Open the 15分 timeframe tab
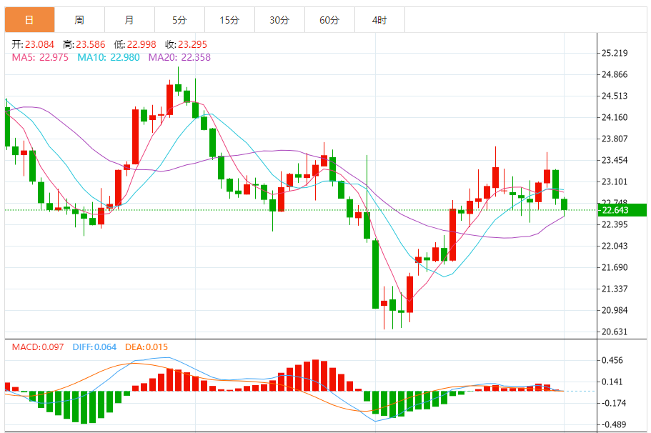 tap(229, 19)
